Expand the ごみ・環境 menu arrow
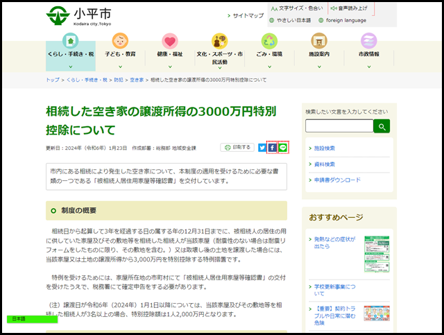444x335 pixels. pyautogui.click(x=270, y=67)
